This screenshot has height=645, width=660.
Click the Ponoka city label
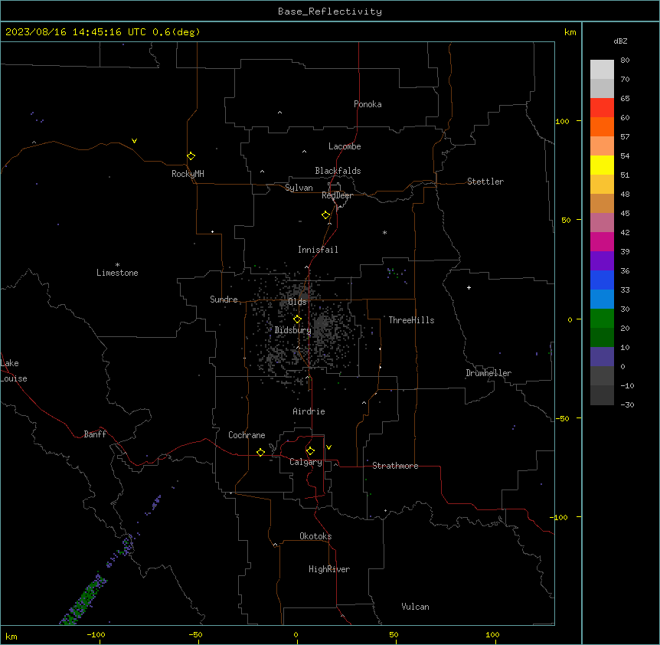click(368, 104)
